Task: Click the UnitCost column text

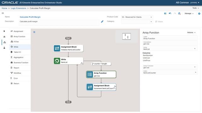Action: pyautogui.click(x=146, y=58)
